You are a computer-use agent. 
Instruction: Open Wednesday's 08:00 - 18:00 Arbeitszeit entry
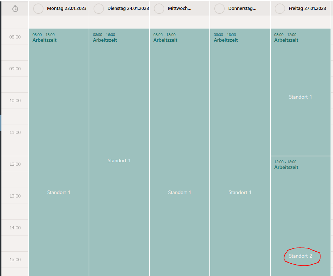[x=180, y=152]
